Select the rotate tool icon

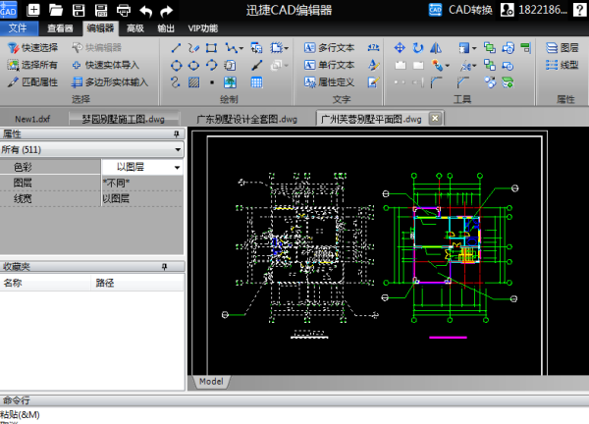(418, 48)
